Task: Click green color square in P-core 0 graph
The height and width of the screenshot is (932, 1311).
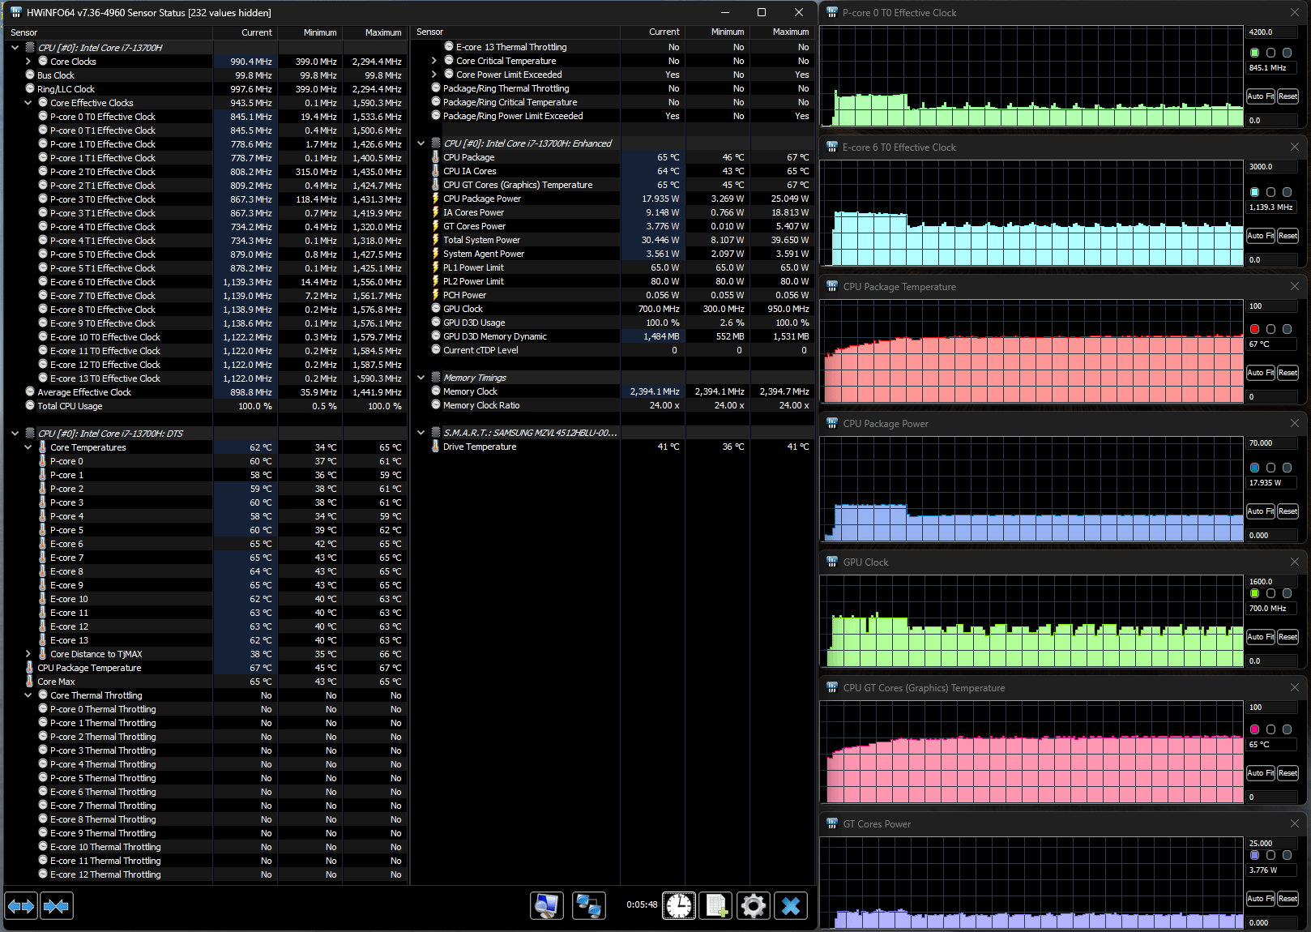Action: pyautogui.click(x=1255, y=53)
